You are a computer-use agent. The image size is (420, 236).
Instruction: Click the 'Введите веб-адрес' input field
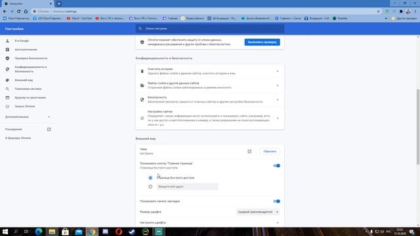[187, 186]
